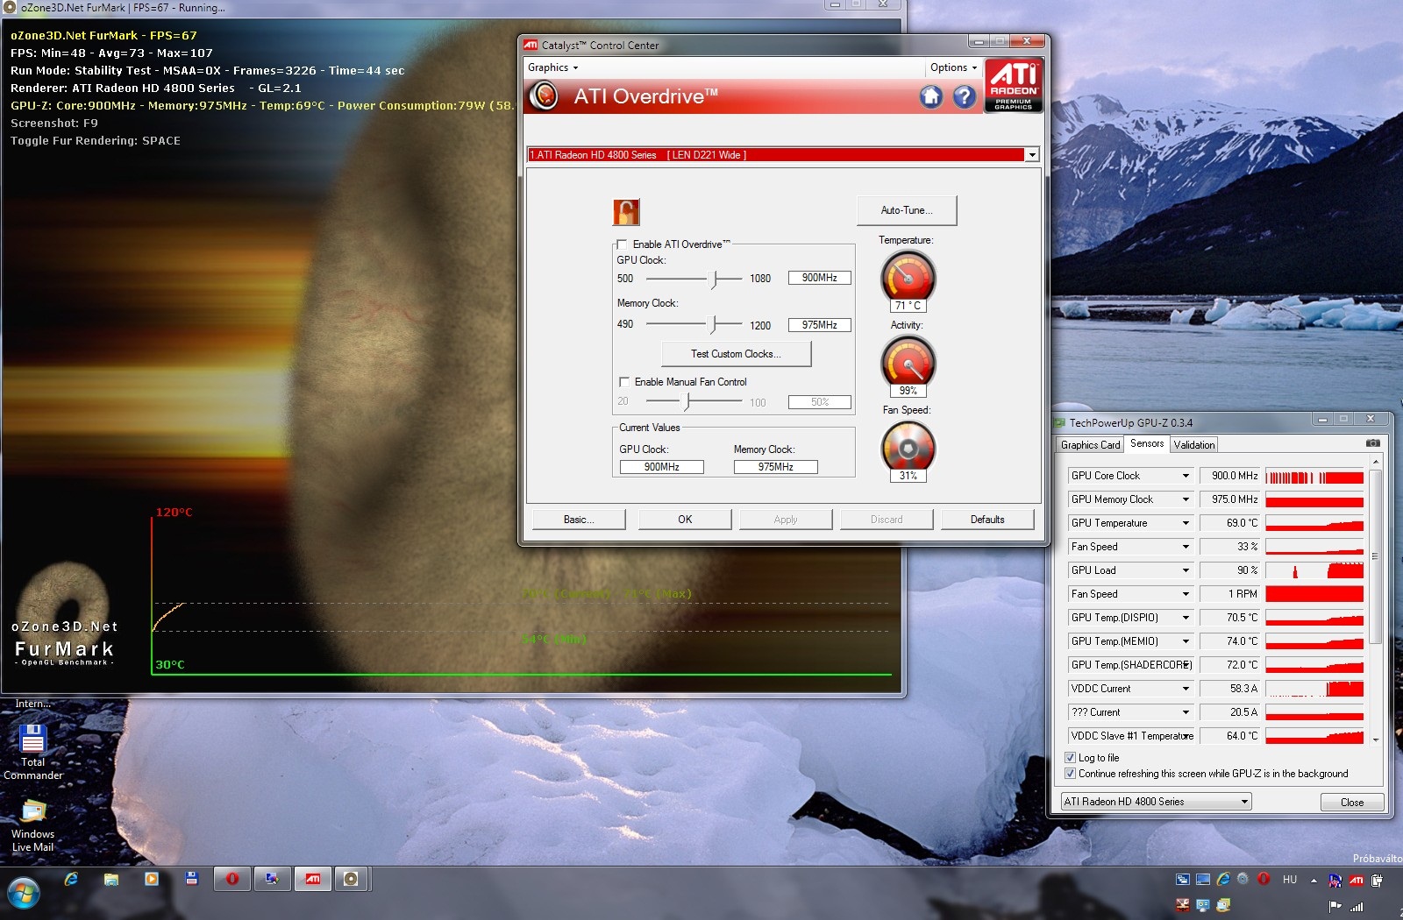Toggle Log to file checkbox

tap(1070, 758)
